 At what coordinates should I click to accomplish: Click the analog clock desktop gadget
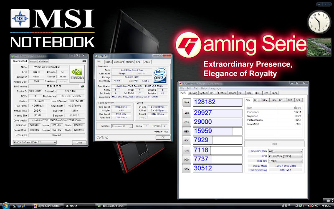coord(319,22)
